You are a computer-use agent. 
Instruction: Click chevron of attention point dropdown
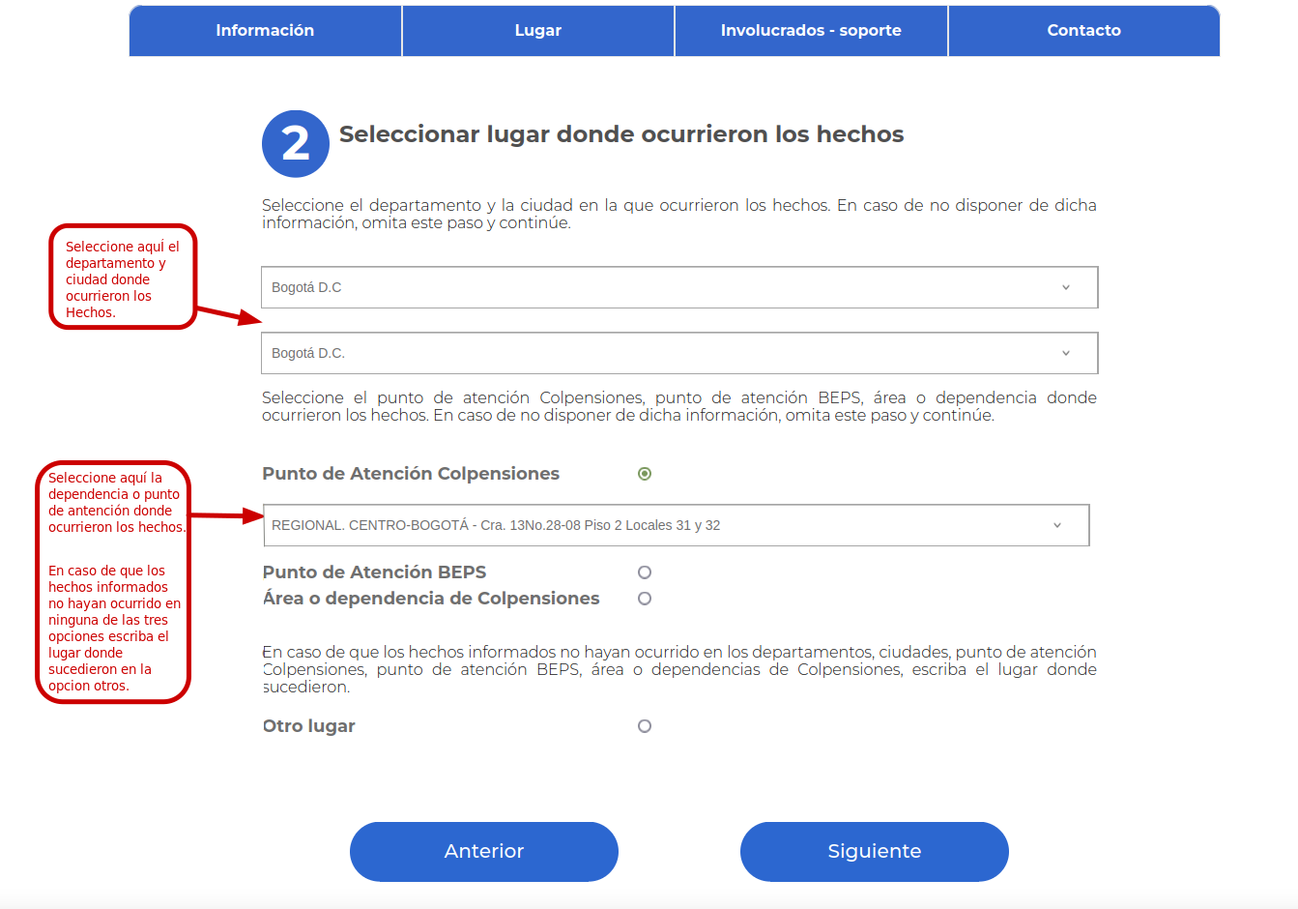[1057, 525]
